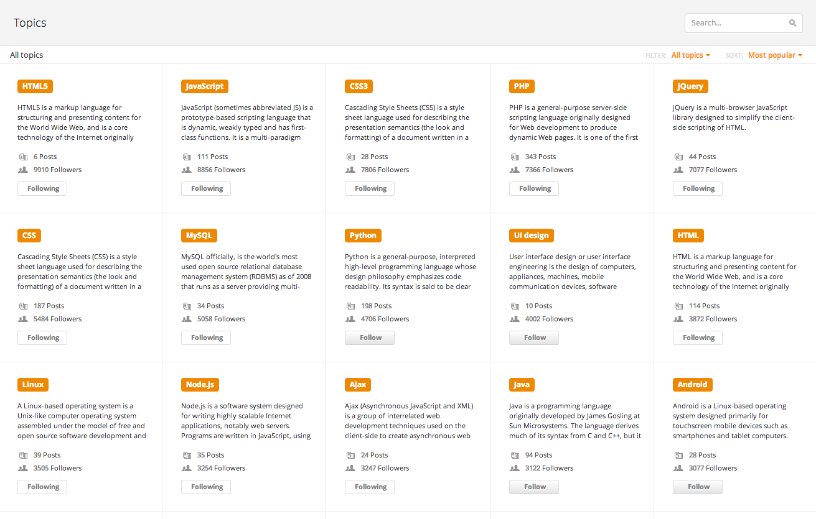Screen dimensions: 816x519
Task: Click '187 Posts' on CSS card
Action: coord(49,306)
